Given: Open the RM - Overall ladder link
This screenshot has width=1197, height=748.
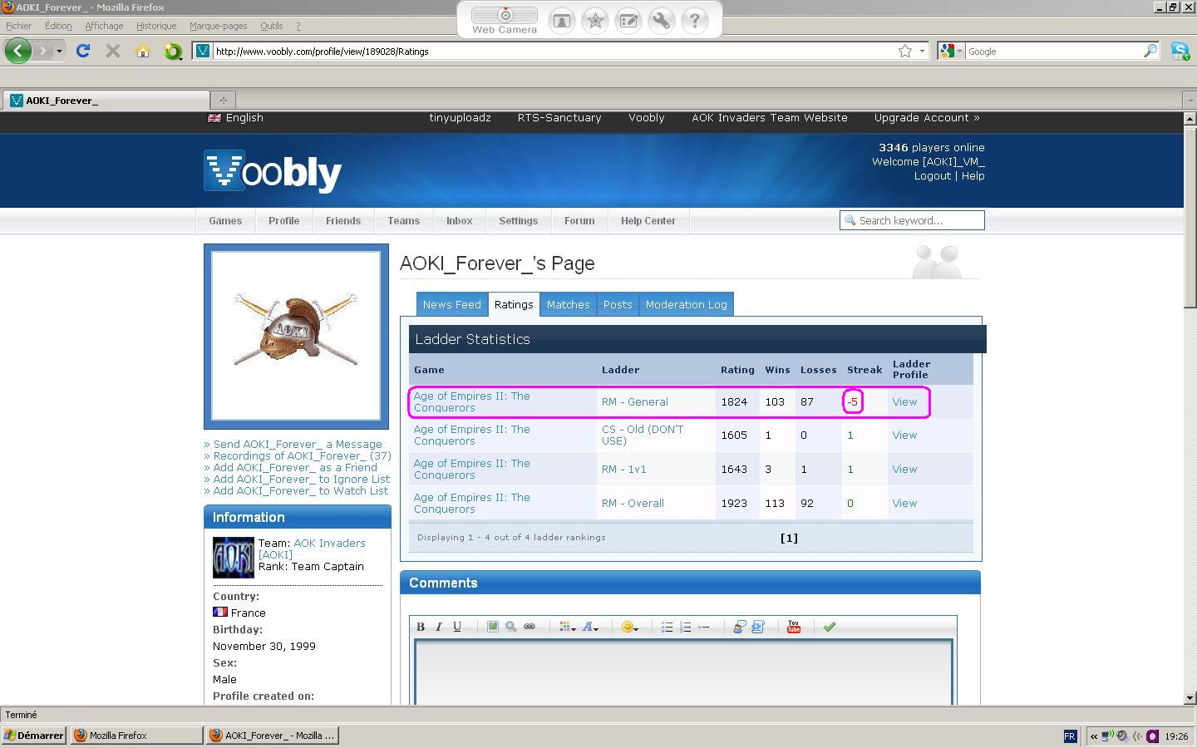Looking at the screenshot, I should pyautogui.click(x=633, y=503).
